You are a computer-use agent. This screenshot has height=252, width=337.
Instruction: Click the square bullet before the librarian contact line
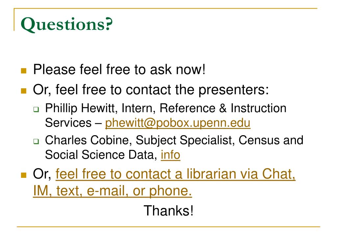point(24,175)
